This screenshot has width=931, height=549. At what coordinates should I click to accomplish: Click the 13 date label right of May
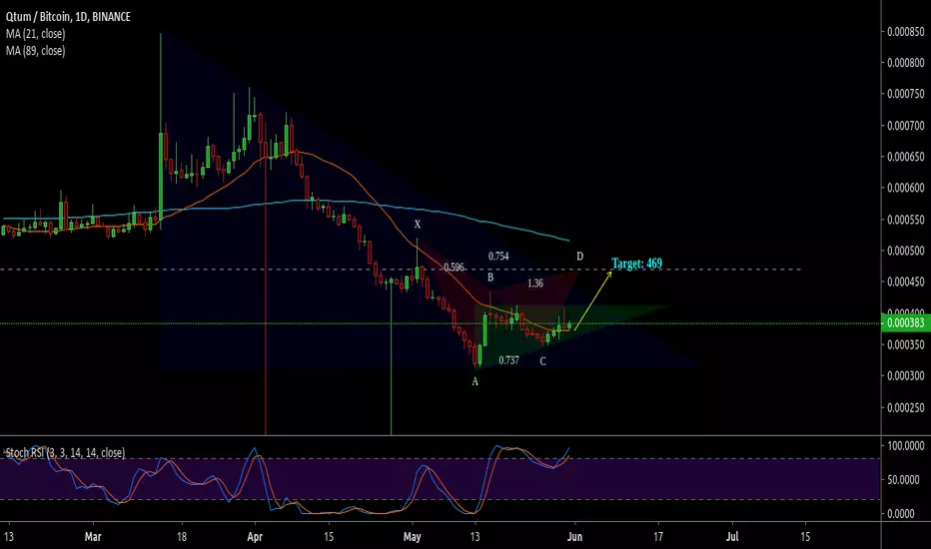pyautogui.click(x=474, y=537)
